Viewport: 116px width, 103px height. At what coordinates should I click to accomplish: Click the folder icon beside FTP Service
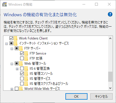point(26,53)
